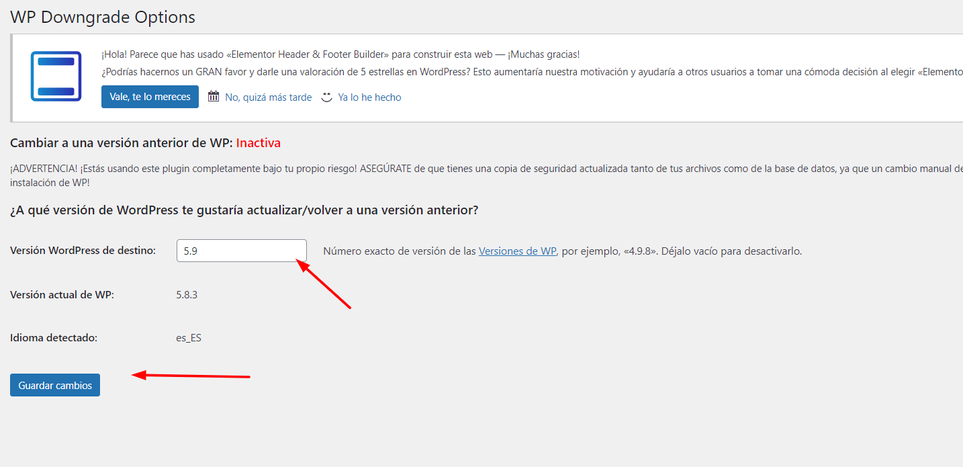Click the 'WP Downgrade Options' page heading
Viewport: 963px width, 467px height.
pos(103,17)
